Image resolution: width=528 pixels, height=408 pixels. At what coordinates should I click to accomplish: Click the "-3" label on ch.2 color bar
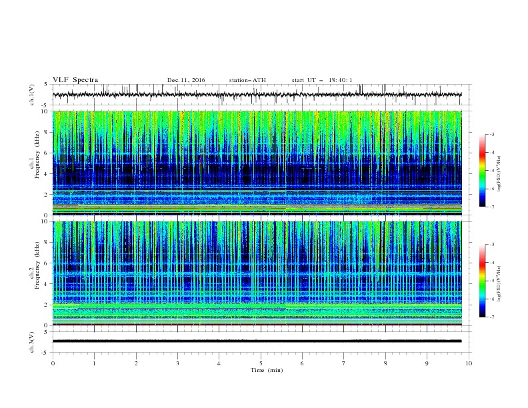492,245
